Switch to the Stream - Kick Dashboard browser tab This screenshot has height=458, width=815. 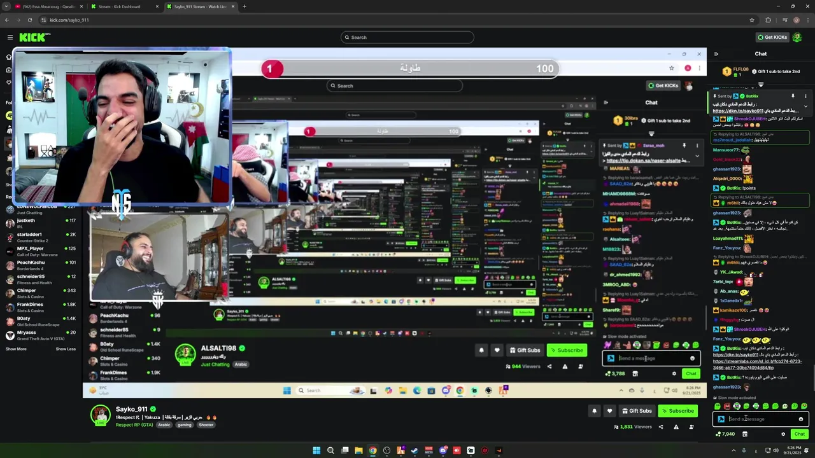point(124,6)
